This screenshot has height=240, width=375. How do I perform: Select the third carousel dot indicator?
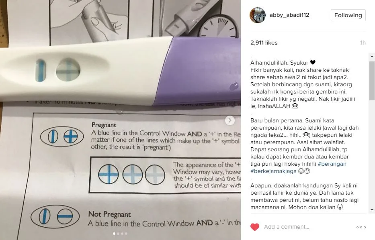click(122, 234)
